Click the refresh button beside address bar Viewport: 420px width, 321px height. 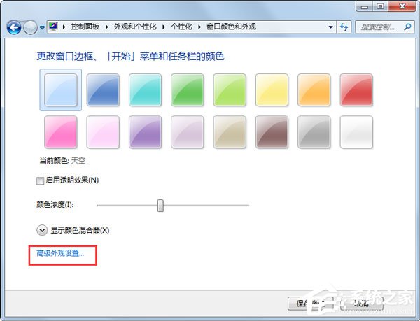[x=344, y=27]
